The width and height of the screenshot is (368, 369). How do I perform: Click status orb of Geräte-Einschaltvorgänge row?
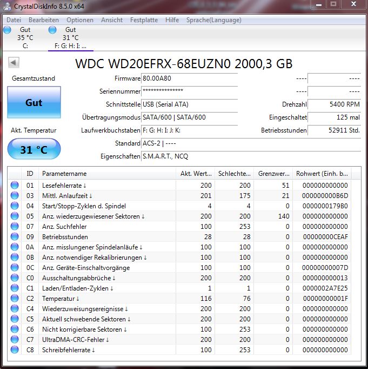click(15, 268)
